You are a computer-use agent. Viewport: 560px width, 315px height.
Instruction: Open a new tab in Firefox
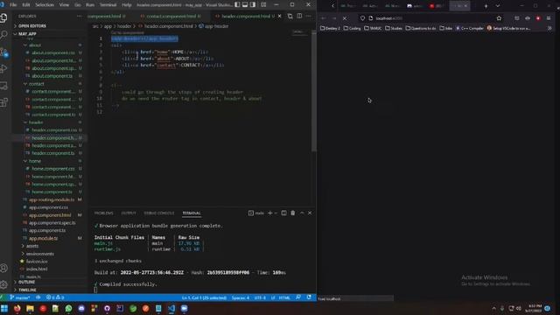pyautogui.click(x=486, y=6)
